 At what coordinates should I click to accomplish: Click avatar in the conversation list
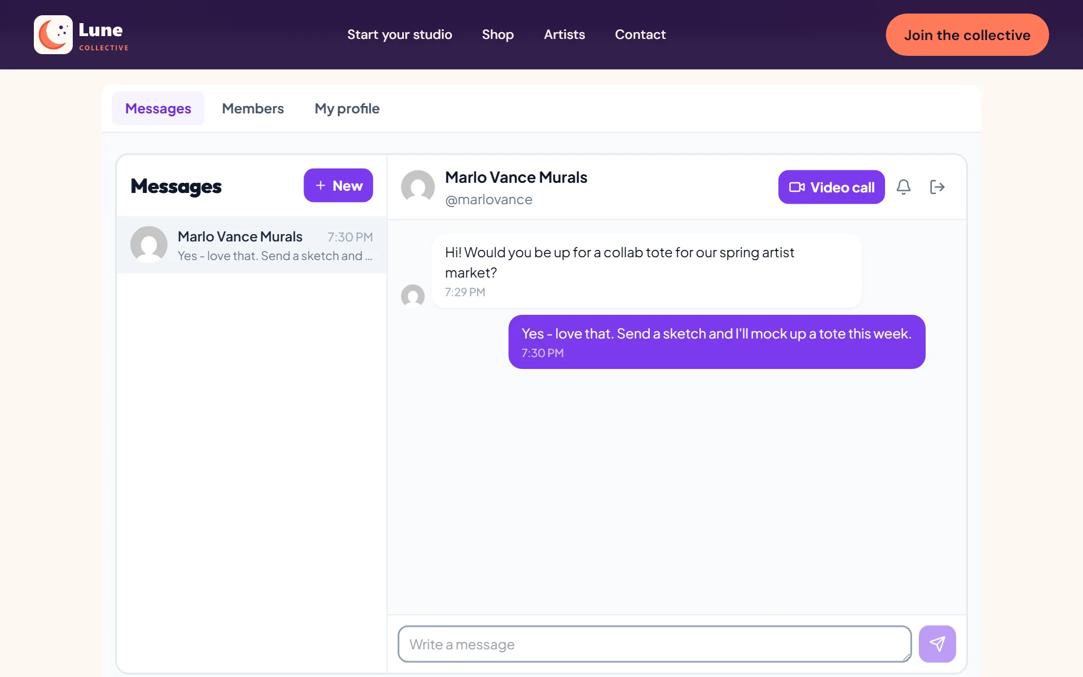(149, 245)
